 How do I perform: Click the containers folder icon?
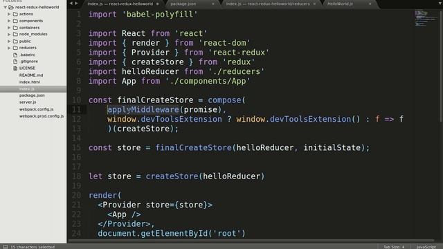click(15, 28)
